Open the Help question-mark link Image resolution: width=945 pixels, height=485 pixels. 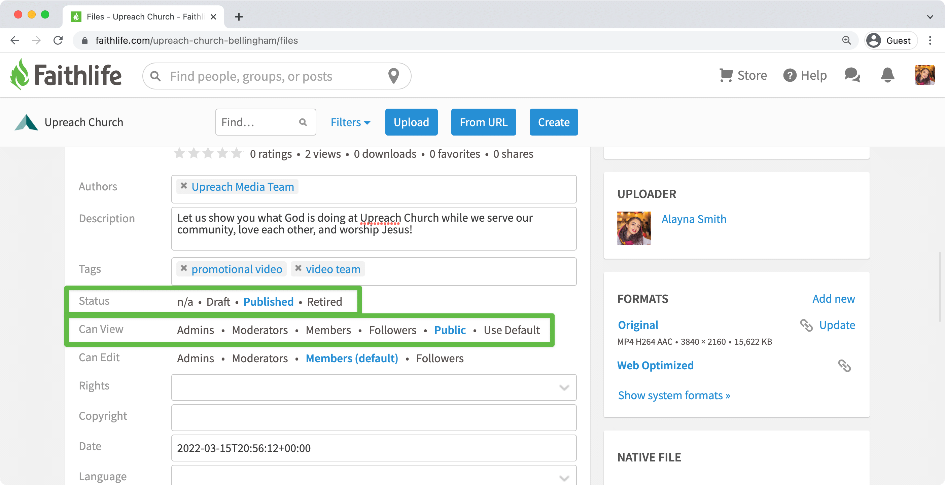click(805, 76)
